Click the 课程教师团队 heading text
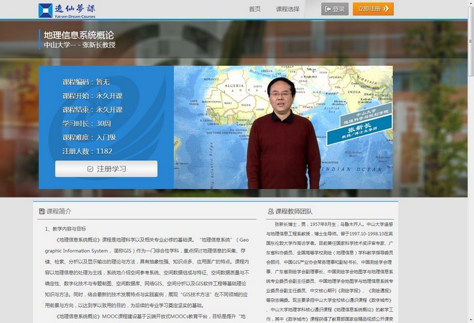This screenshot has width=474, height=323. click(293, 211)
